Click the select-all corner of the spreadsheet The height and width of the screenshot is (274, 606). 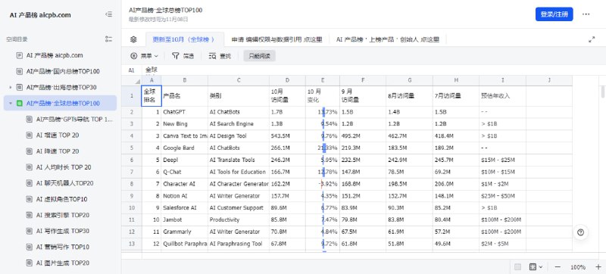(131, 80)
